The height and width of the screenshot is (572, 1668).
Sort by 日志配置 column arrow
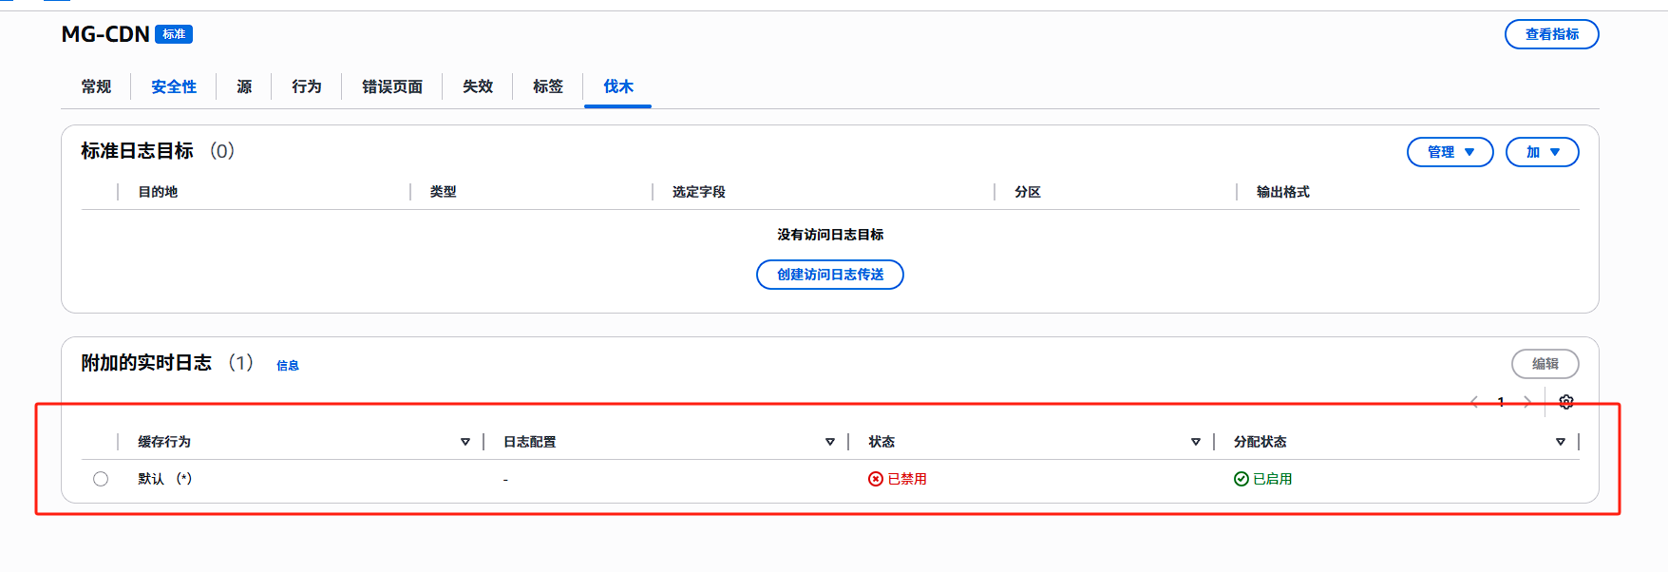coord(830,442)
